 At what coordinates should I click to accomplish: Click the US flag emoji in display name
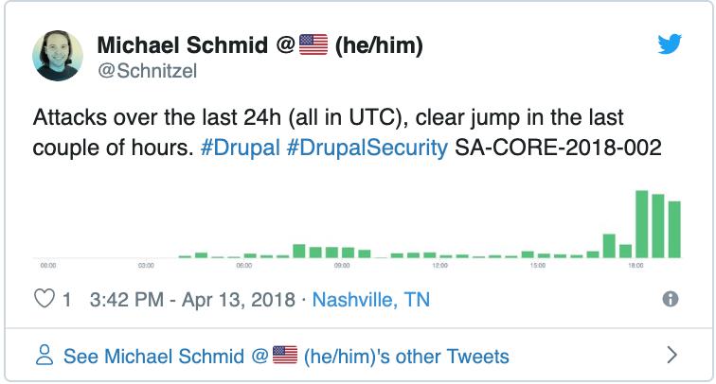(313, 44)
